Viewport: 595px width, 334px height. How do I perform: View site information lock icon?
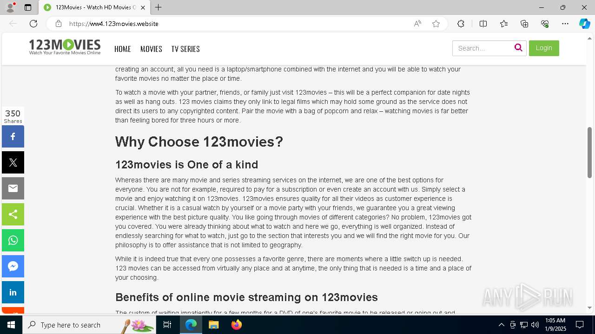point(58,24)
